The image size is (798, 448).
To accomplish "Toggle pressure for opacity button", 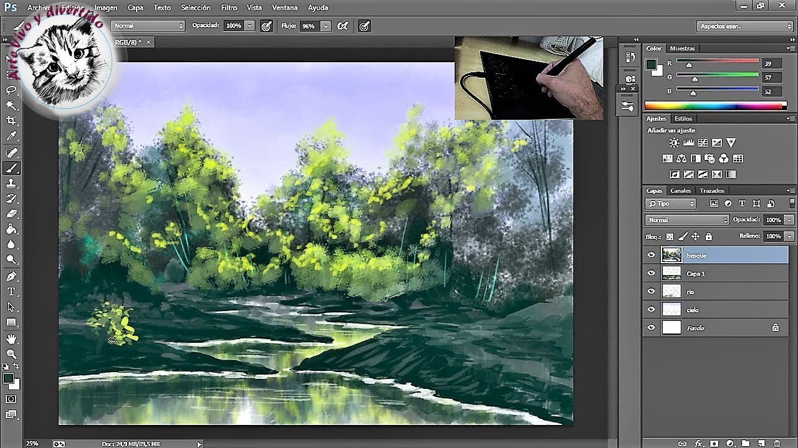I will [x=267, y=26].
